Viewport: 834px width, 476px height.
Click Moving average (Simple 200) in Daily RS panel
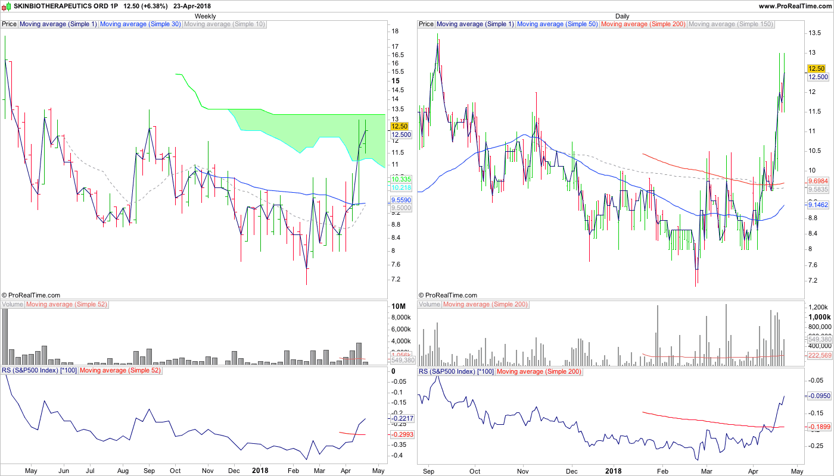539,371
